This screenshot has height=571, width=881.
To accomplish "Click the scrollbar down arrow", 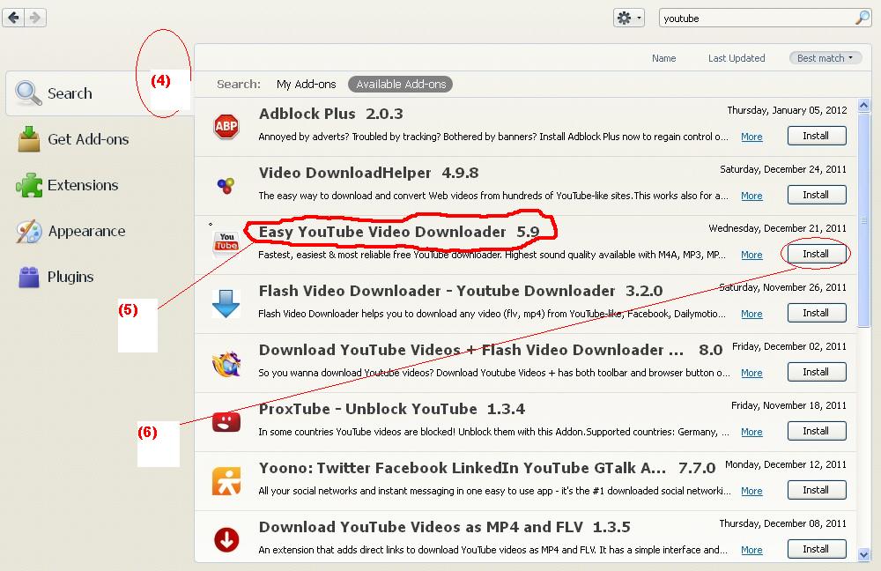I will click(864, 555).
